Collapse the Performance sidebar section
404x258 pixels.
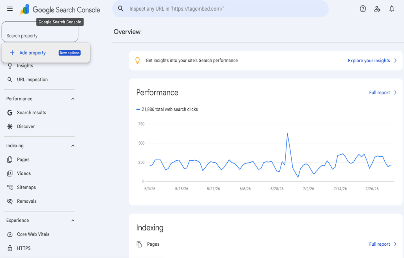pyautogui.click(x=73, y=99)
